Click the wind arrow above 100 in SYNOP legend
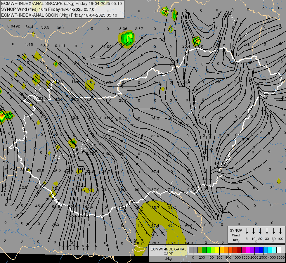286x263 pixels. (280, 231)
